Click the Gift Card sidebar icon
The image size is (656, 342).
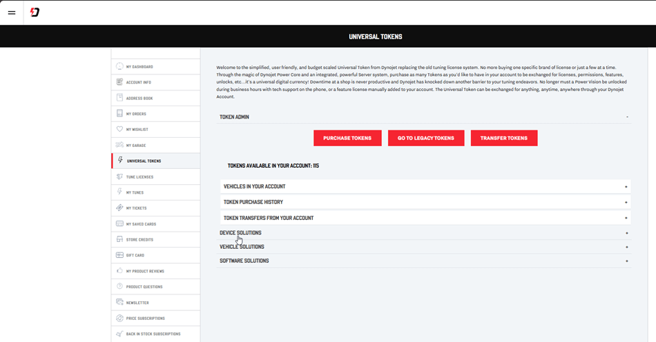[x=119, y=254]
